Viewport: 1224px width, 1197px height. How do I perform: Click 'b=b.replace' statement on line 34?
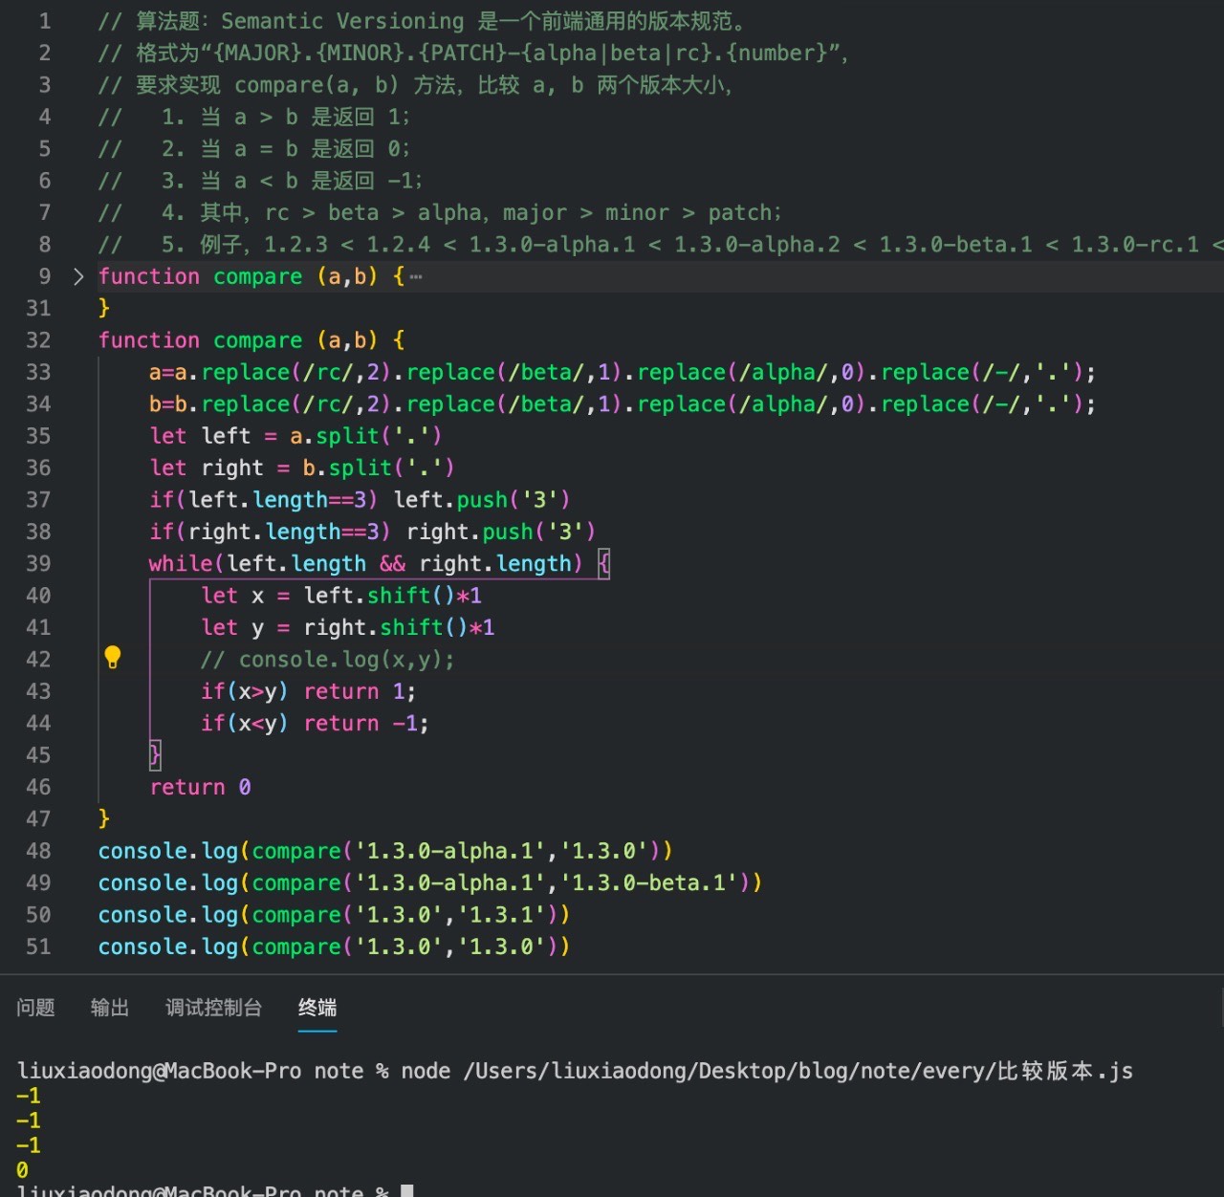pyautogui.click(x=623, y=403)
